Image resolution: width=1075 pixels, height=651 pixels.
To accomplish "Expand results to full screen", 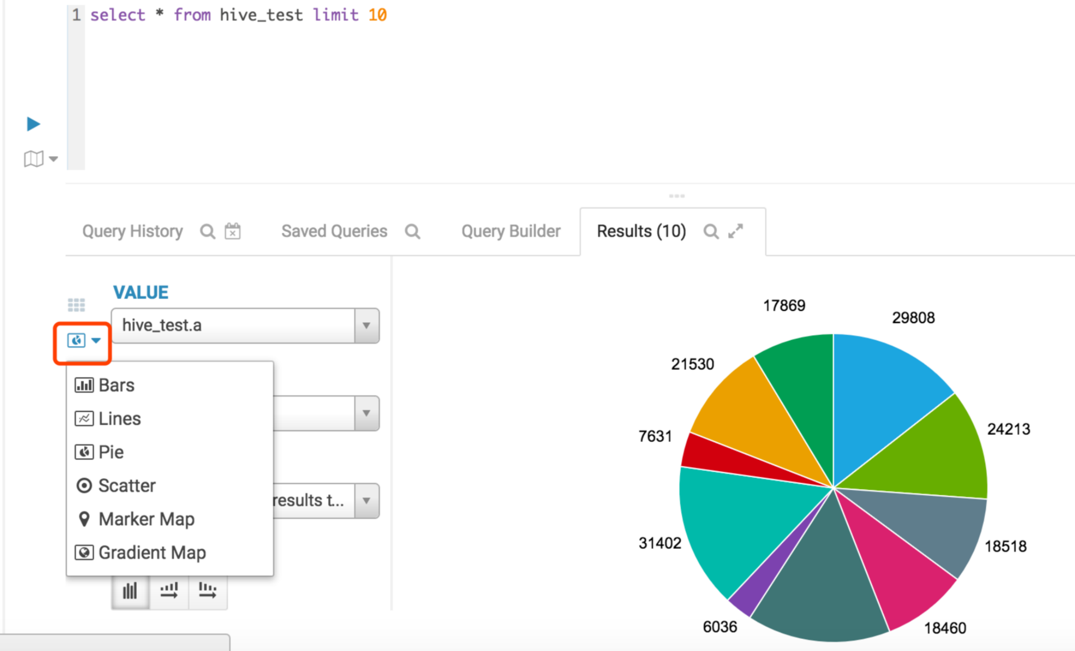I will coord(736,231).
